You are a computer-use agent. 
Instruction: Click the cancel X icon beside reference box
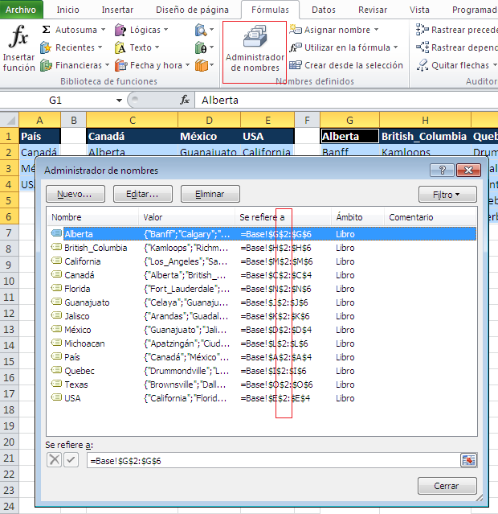click(x=54, y=460)
